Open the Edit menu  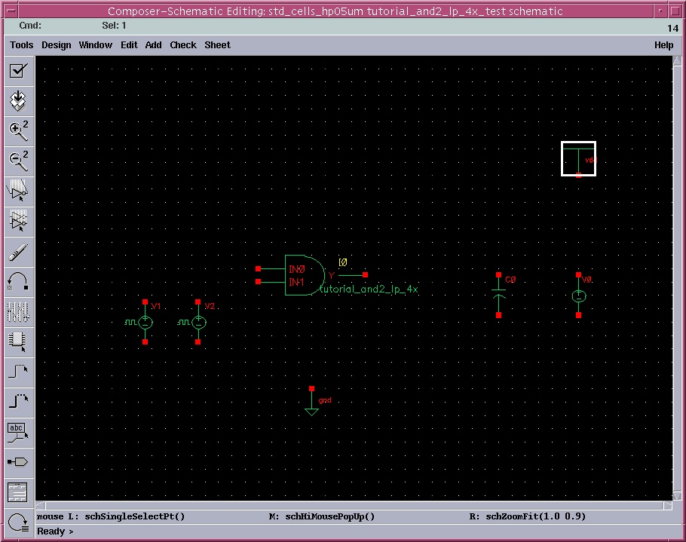(x=129, y=45)
